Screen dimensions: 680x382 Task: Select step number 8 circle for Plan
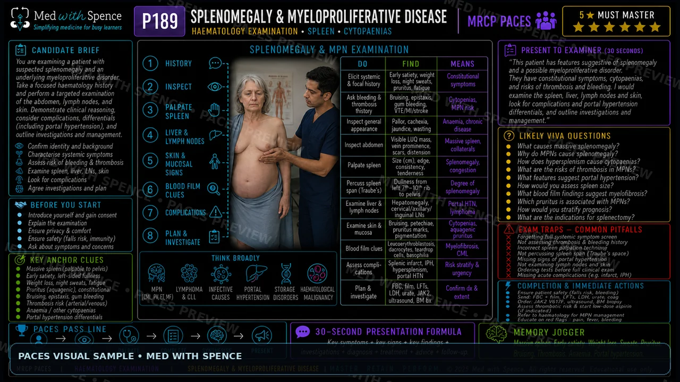(x=150, y=237)
